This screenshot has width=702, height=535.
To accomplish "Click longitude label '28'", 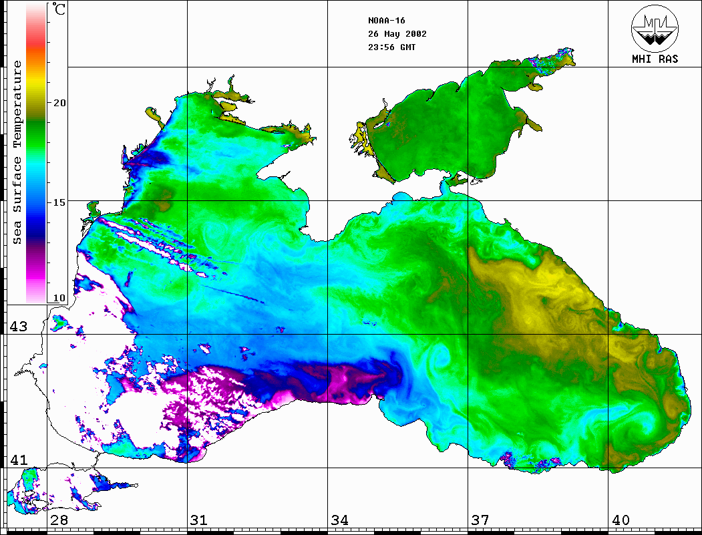I will click(59, 520).
